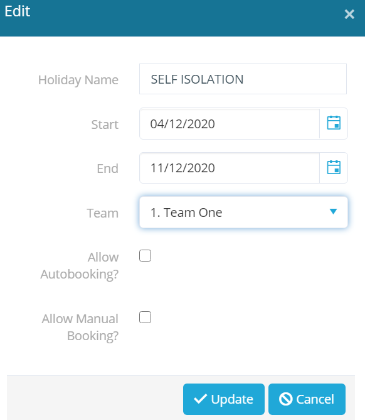Click the prohibition icon on Cancel

click(x=285, y=399)
